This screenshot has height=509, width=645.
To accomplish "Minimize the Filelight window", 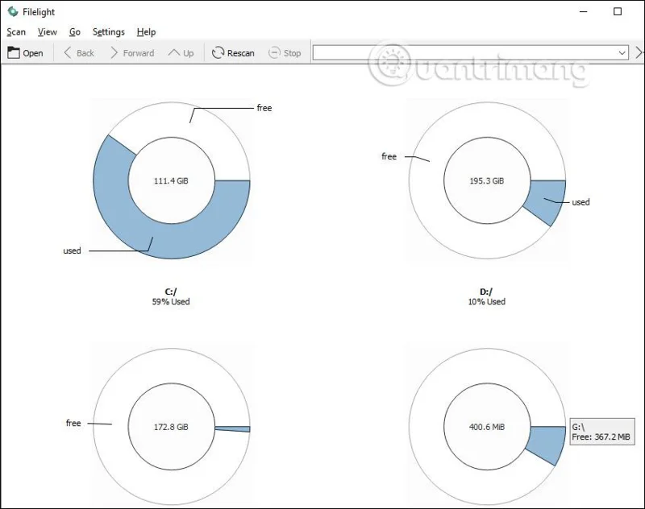I will click(x=583, y=11).
